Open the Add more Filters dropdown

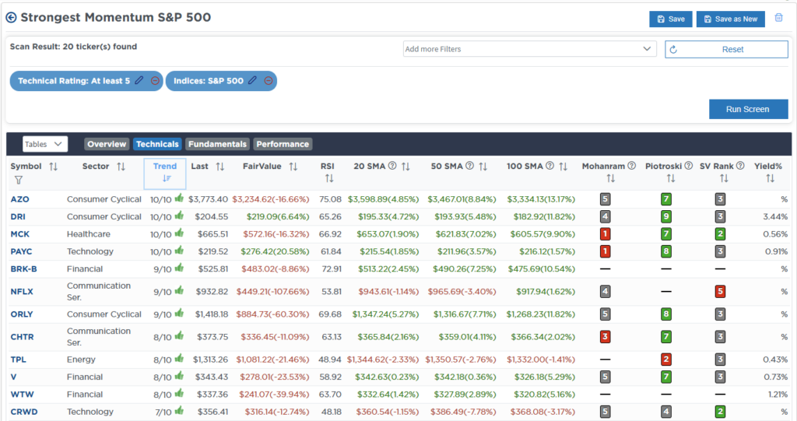point(529,49)
